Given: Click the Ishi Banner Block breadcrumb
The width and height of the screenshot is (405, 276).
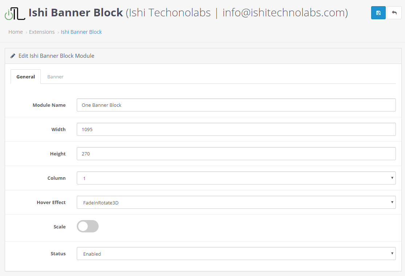Looking at the screenshot, I should (81, 32).
